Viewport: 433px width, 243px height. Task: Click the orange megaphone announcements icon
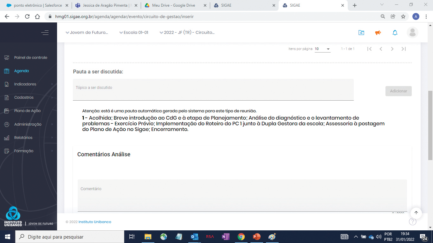(378, 33)
